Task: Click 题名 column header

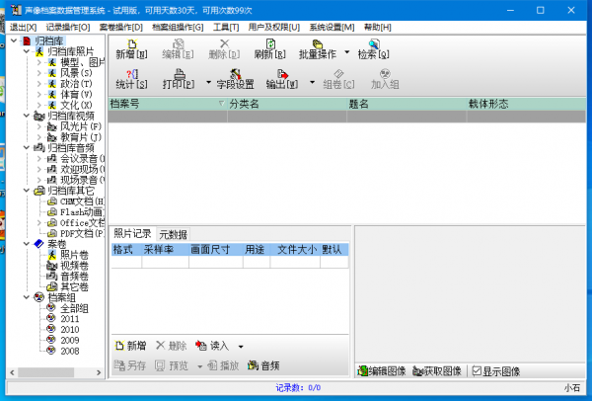Action: 407,104
